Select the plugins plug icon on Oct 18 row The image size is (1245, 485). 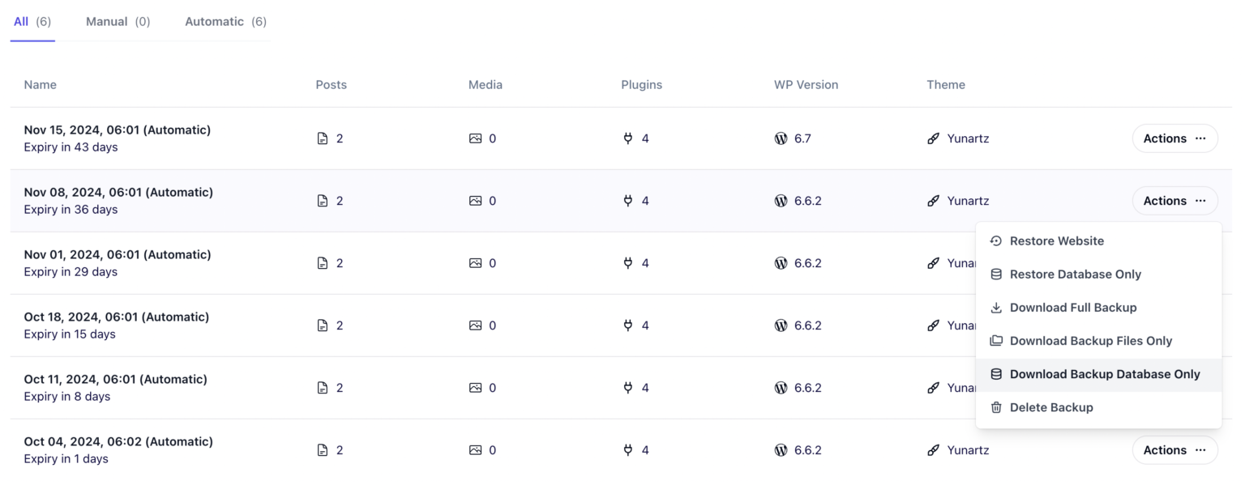tap(628, 325)
